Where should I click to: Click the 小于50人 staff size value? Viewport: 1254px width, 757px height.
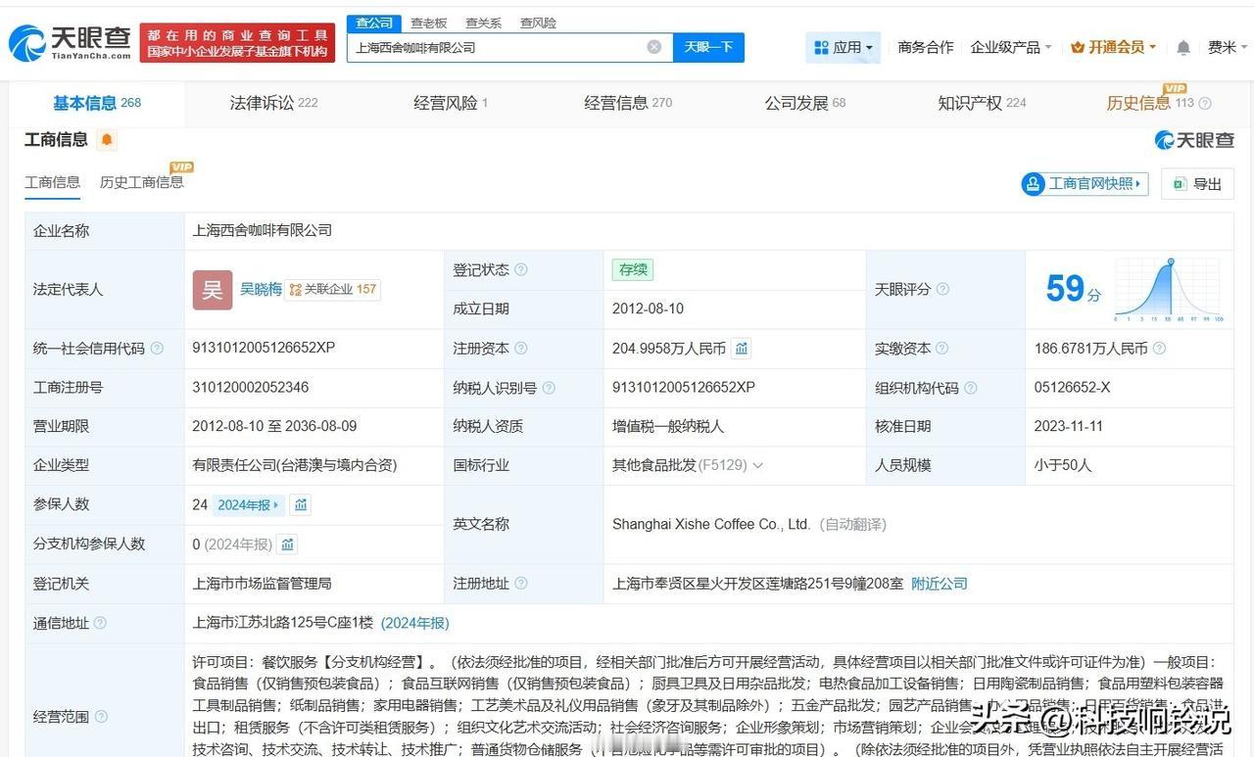coord(1063,465)
